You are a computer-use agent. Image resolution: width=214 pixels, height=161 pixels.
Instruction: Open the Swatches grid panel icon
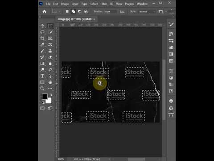tap(171, 85)
